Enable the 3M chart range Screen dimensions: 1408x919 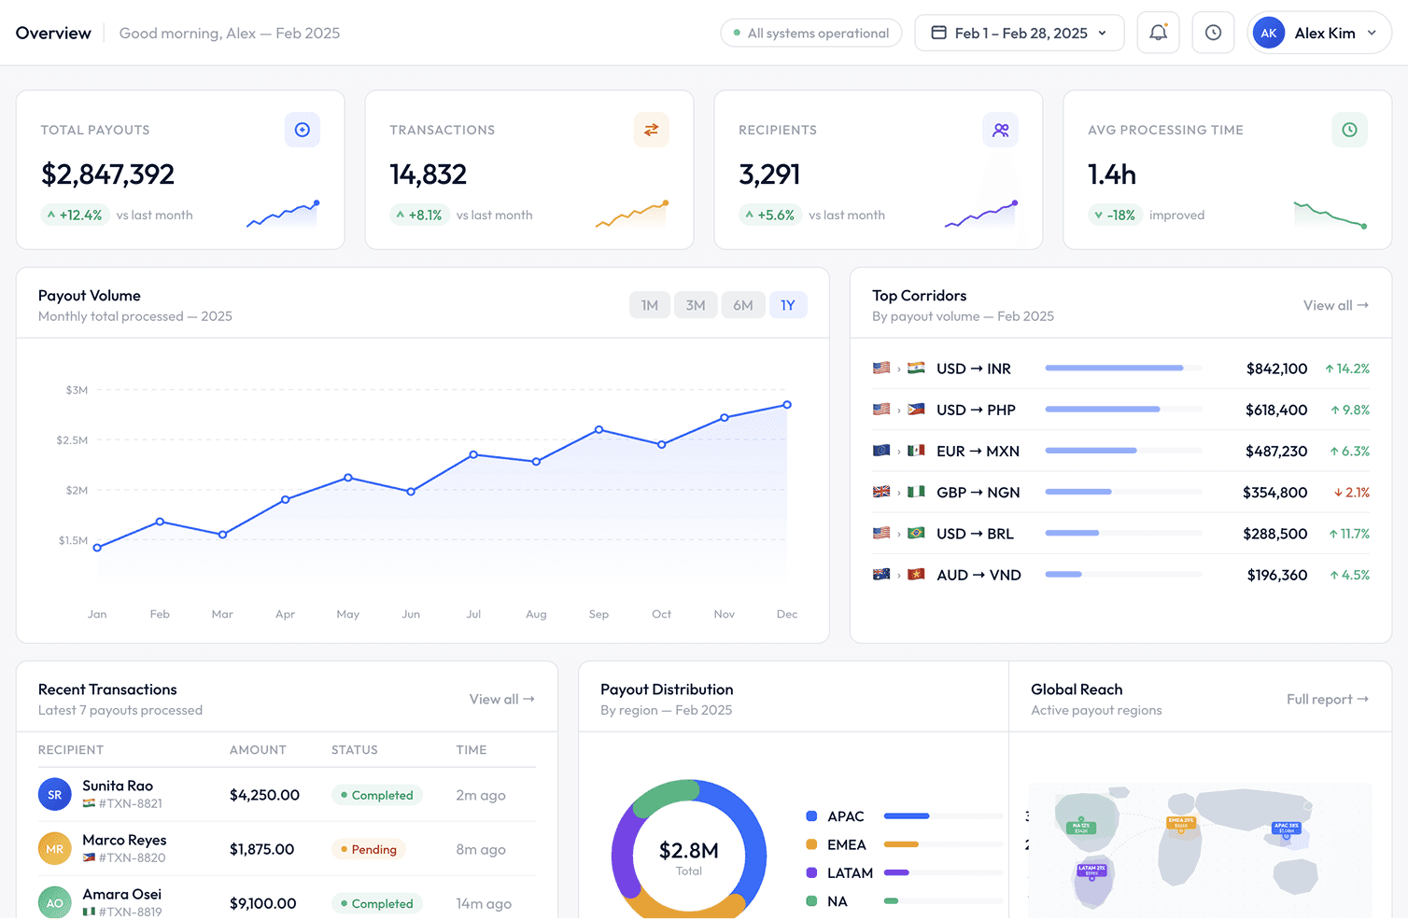(x=696, y=304)
